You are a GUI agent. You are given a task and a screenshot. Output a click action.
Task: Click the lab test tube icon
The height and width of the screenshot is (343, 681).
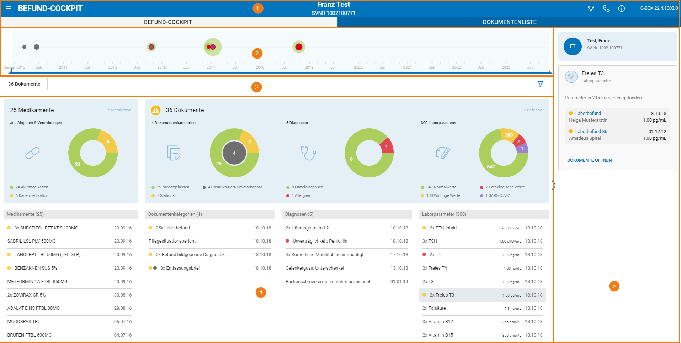click(x=443, y=153)
